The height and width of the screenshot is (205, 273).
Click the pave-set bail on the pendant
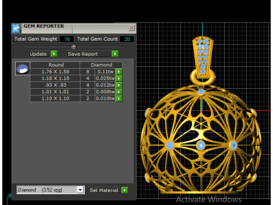[x=202, y=57]
